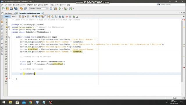Click the New File toolbar icon

[x=3, y=8]
